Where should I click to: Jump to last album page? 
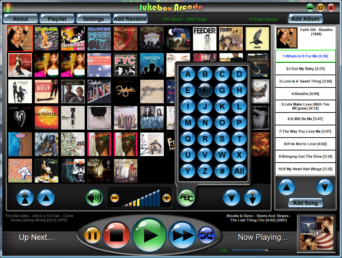coord(252,198)
